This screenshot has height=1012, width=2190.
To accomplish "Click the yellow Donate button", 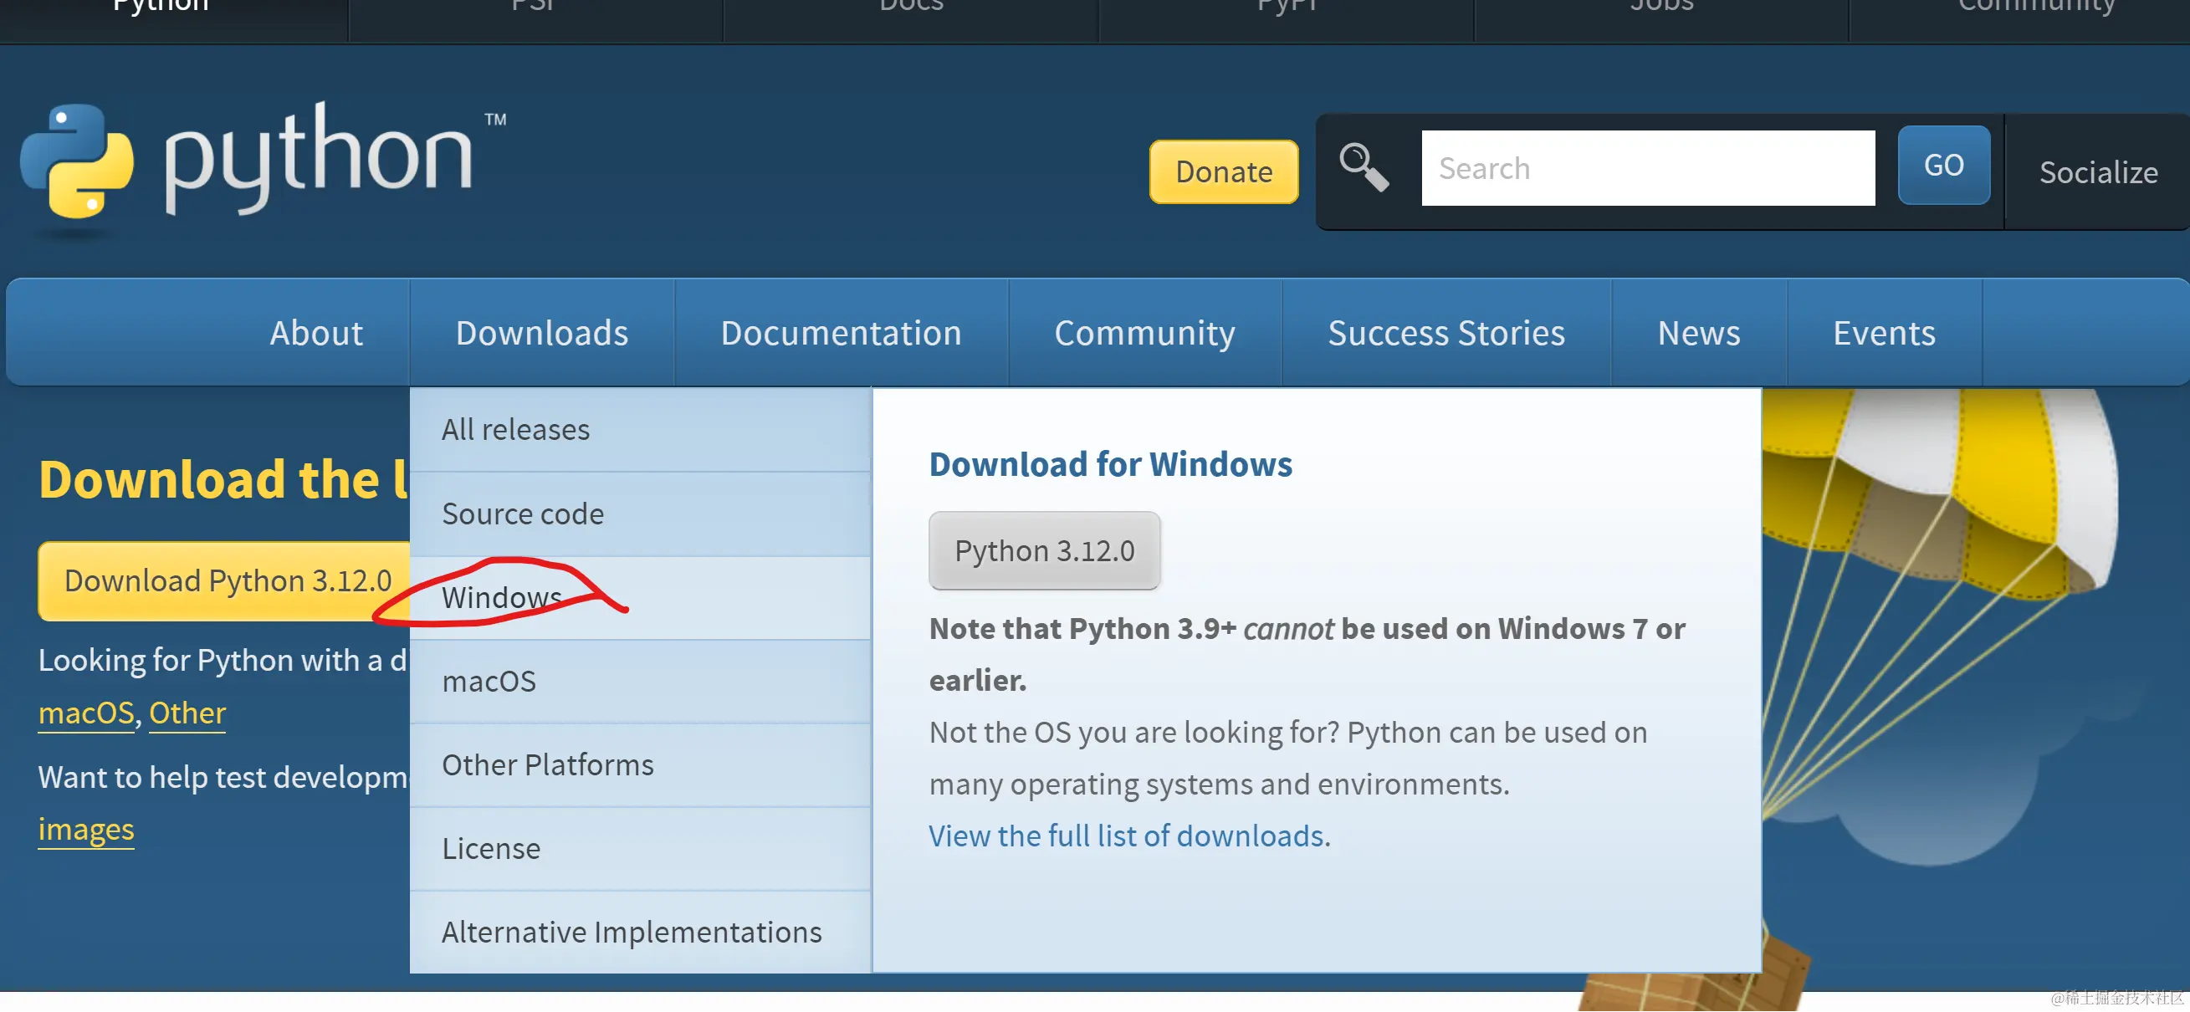I will pos(1222,171).
